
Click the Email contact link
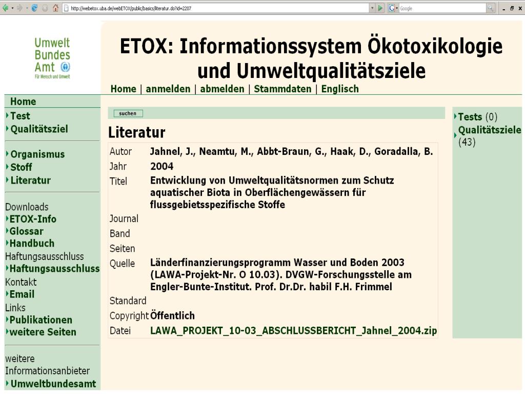tap(22, 294)
